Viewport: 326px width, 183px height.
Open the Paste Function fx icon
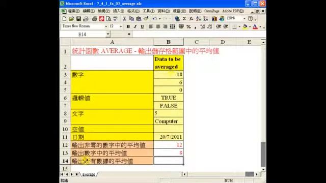191,19
